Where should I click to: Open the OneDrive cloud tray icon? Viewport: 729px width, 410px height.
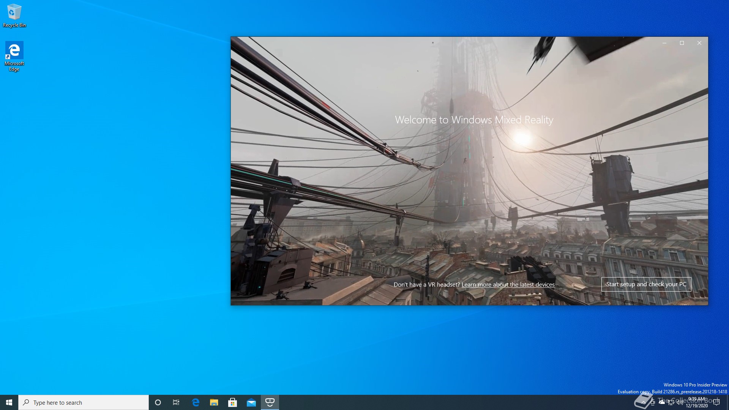[662, 402]
